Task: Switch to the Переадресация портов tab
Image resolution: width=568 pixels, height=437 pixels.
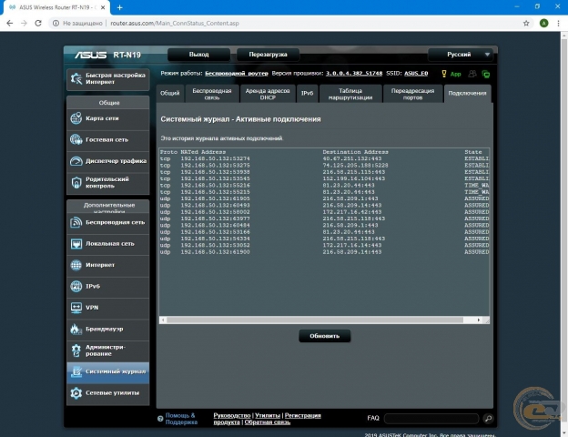Action: pyautogui.click(x=412, y=94)
